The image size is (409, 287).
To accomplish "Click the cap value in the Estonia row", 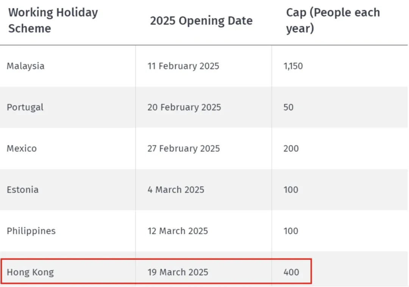I will pos(291,190).
